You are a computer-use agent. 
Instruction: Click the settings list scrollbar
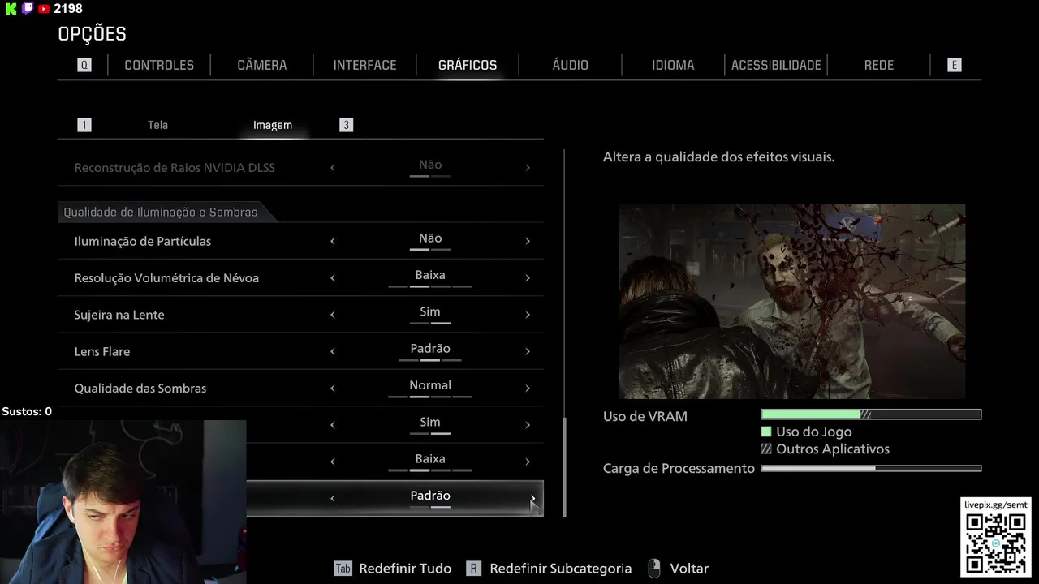pos(565,466)
